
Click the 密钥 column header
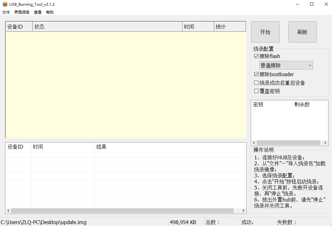pos(272,104)
